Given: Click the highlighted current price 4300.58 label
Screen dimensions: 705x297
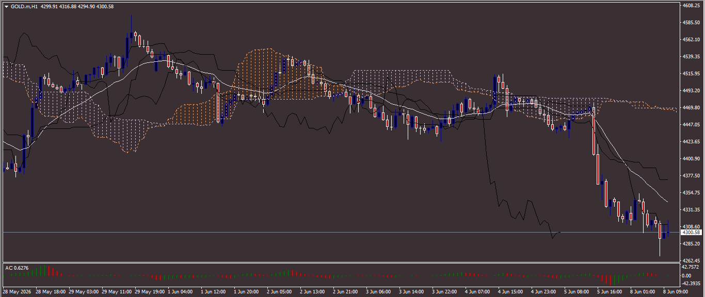Looking at the screenshot, I should pyautogui.click(x=690, y=233).
